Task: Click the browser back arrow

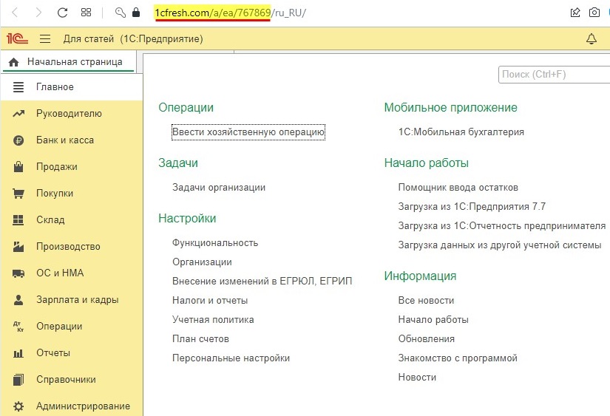Action: coord(16,13)
